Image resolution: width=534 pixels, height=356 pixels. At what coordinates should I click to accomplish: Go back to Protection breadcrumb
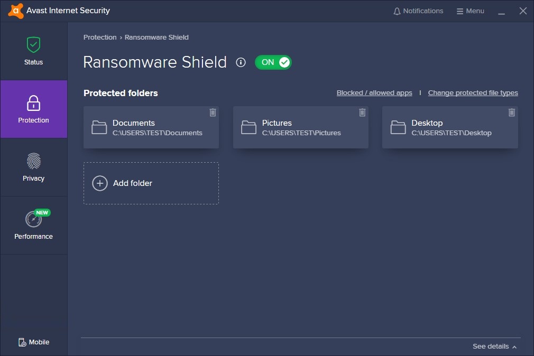(x=100, y=38)
